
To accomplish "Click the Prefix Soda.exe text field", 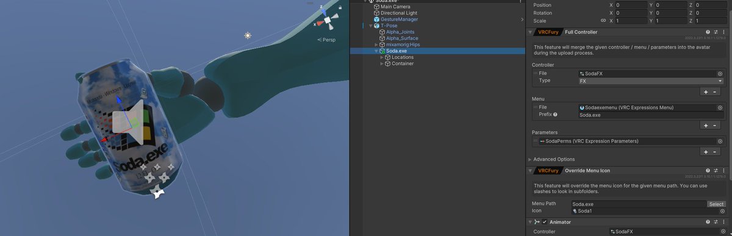I will (x=651, y=115).
